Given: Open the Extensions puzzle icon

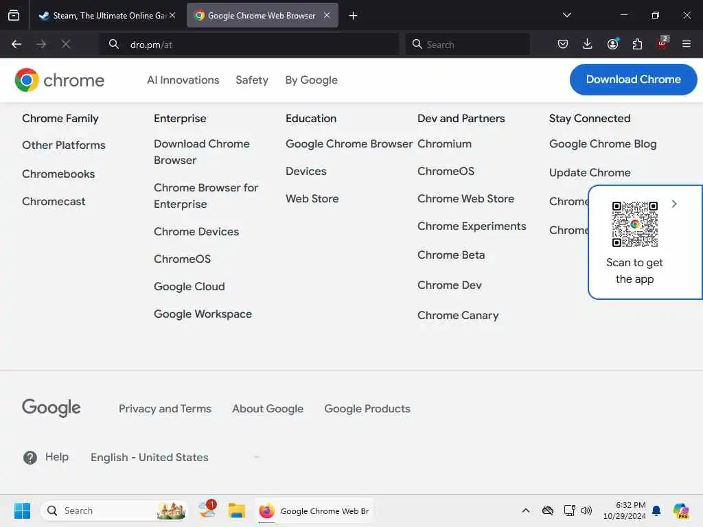Looking at the screenshot, I should click(637, 44).
